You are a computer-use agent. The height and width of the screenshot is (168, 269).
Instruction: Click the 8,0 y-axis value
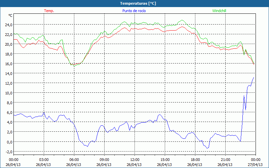[9, 103]
